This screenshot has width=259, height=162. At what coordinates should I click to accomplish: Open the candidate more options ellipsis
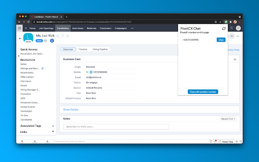pos(238,36)
